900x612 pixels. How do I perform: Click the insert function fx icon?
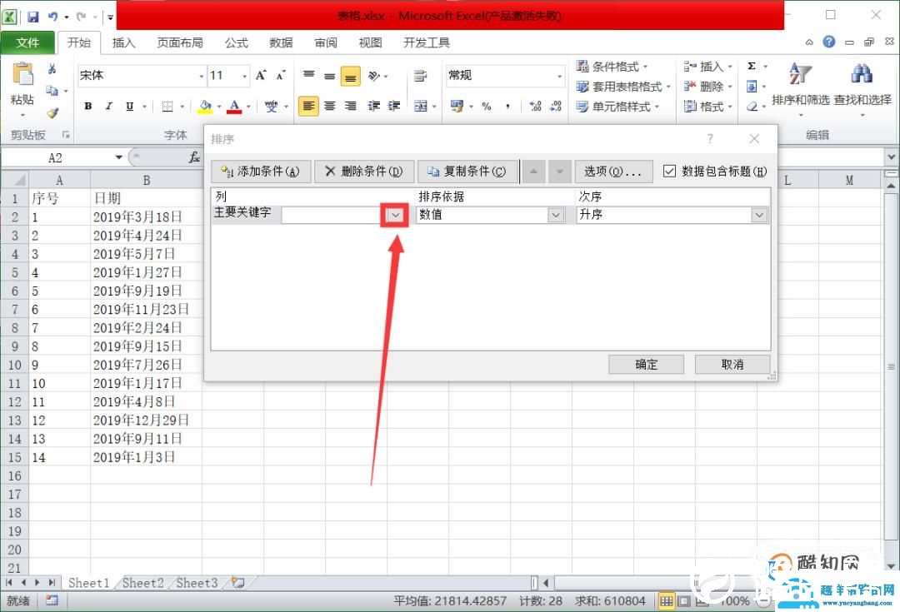click(194, 157)
